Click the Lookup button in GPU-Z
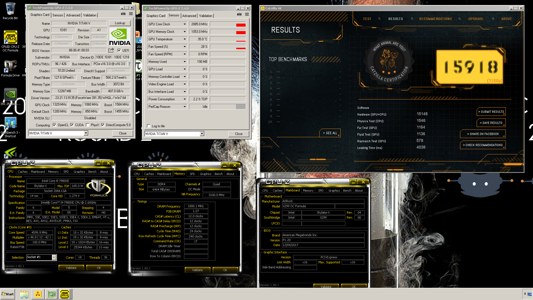The image size is (533, 300). [x=120, y=23]
